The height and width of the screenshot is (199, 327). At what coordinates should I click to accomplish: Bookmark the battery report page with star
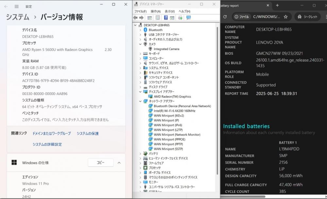[x=286, y=17]
